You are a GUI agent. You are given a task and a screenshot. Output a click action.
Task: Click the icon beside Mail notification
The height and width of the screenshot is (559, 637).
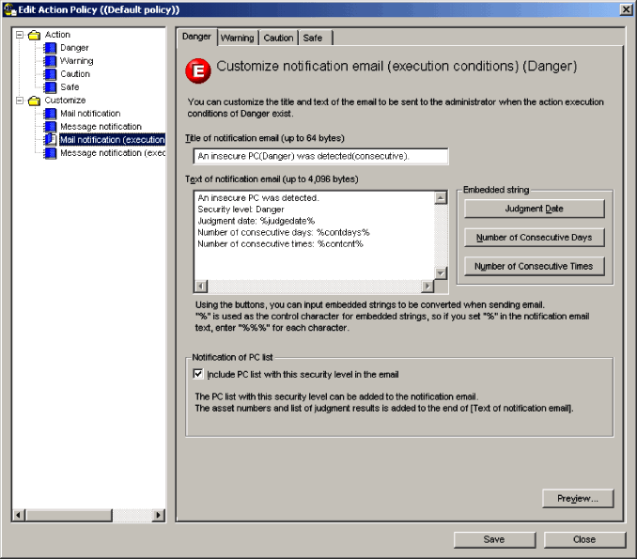coord(50,114)
